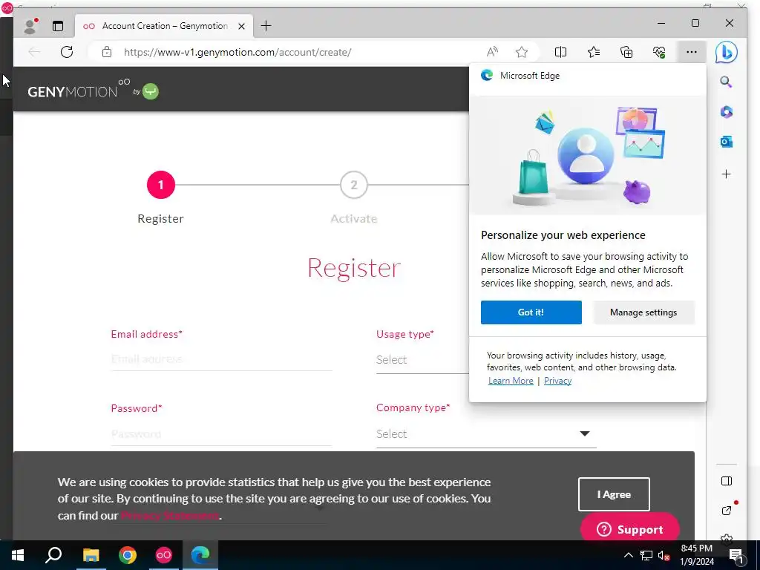This screenshot has width=760, height=570.
Task: Open the Privacy Statement cookie link
Action: 170,515
